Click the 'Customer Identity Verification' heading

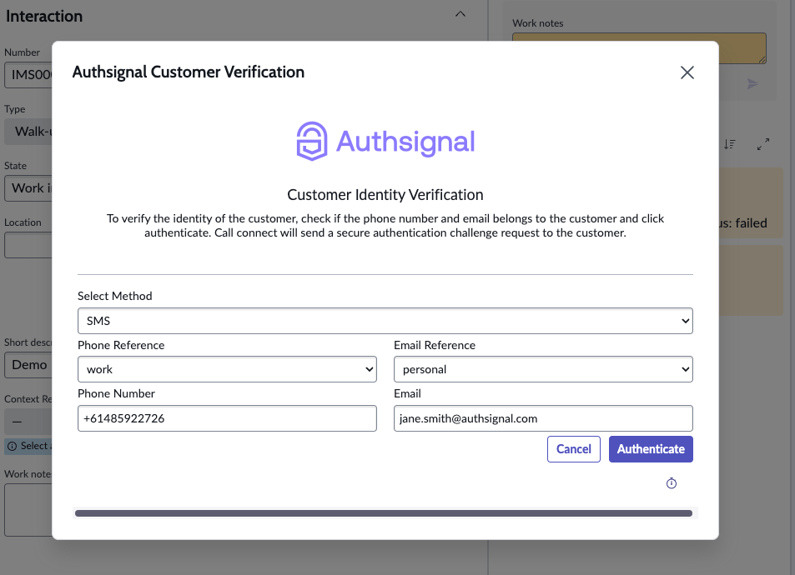[385, 194]
